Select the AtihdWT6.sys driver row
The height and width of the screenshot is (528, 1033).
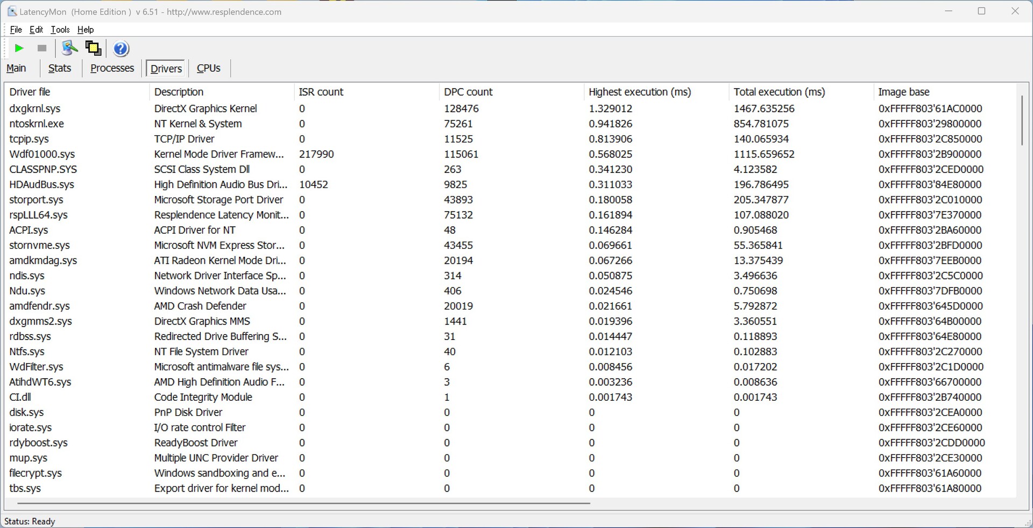point(510,382)
